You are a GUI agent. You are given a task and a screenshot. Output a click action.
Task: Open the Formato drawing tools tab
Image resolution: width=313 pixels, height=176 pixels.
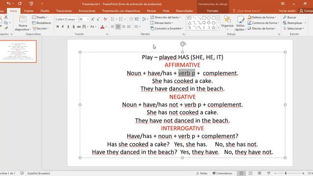click(213, 11)
